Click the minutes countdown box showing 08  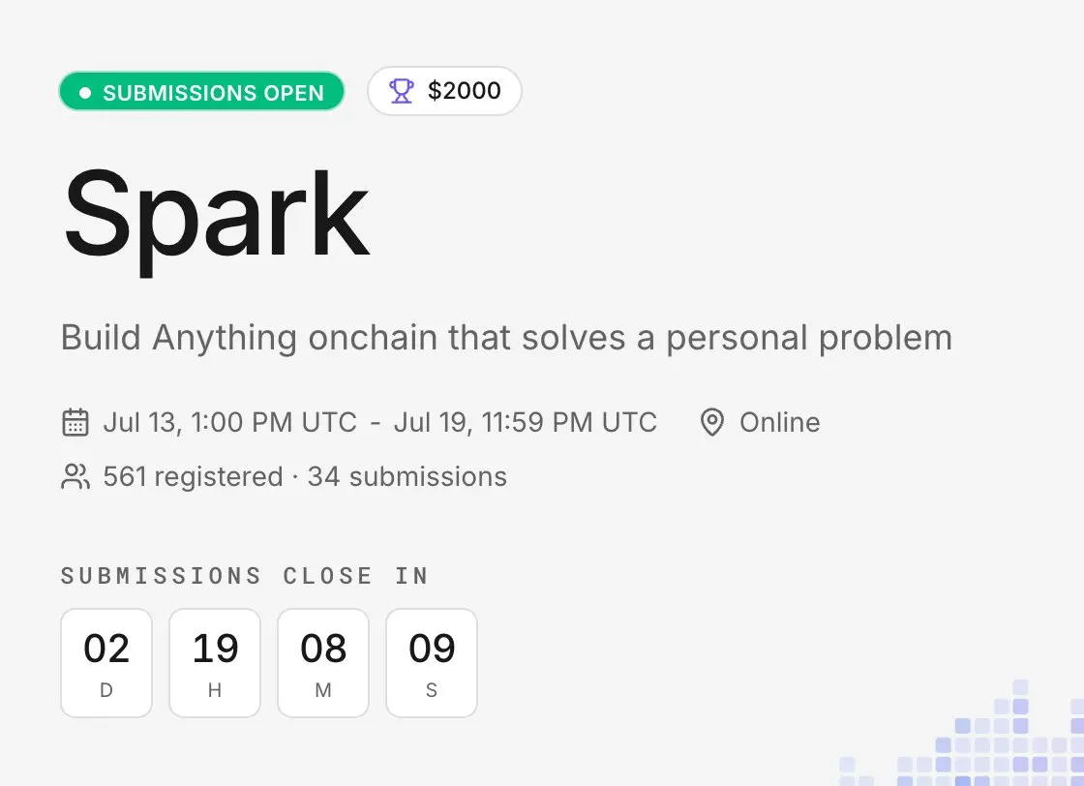pos(323,663)
